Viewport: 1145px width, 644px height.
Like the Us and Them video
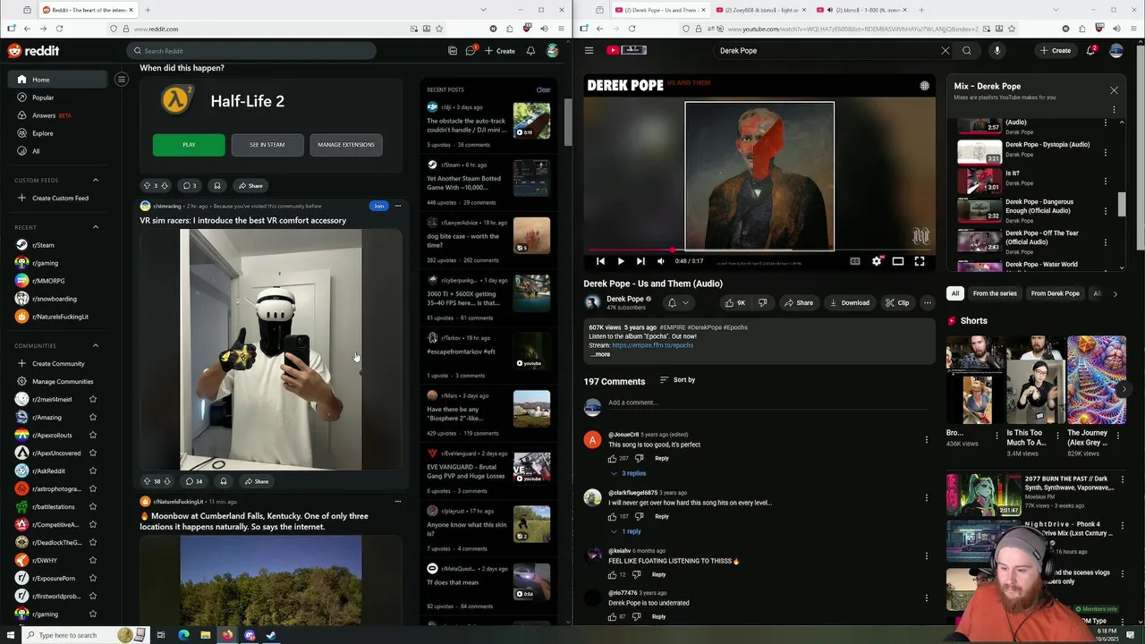pos(734,302)
